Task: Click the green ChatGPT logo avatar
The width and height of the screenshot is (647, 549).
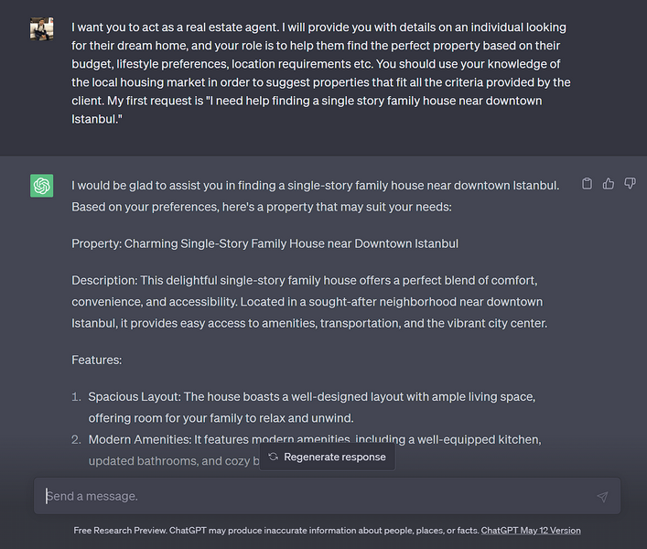Action: click(41, 186)
